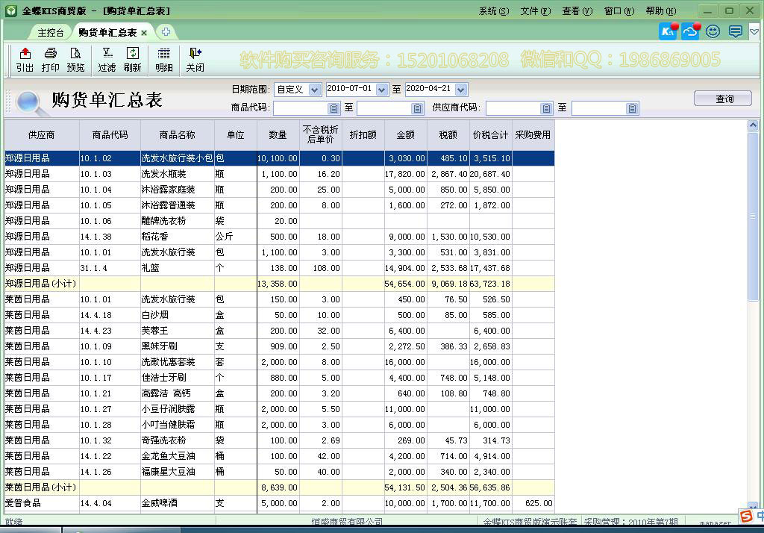This screenshot has height=533, width=764.
Task: Click the 过滤 filter icon
Action: coord(104,60)
